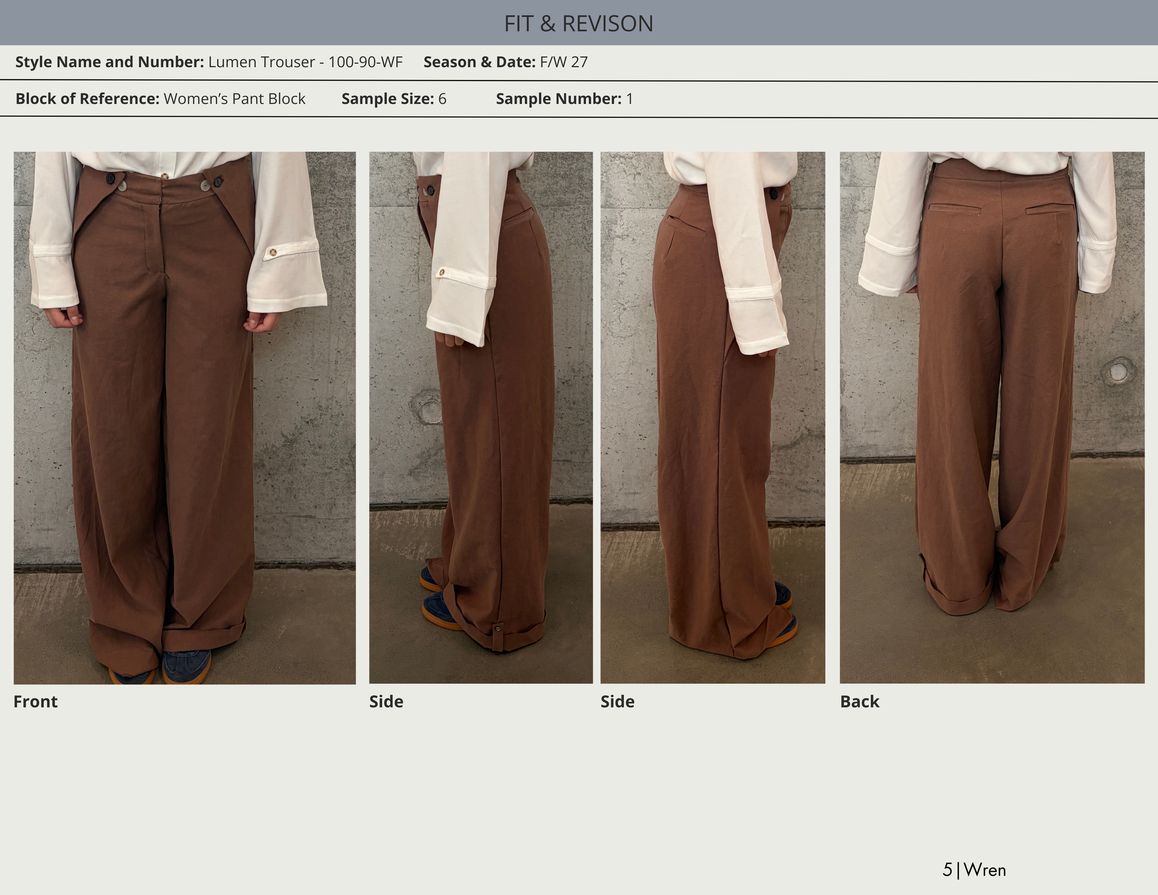This screenshot has height=895, width=1158.
Task: Click the FIT & REVISON header title
Action: click(579, 23)
